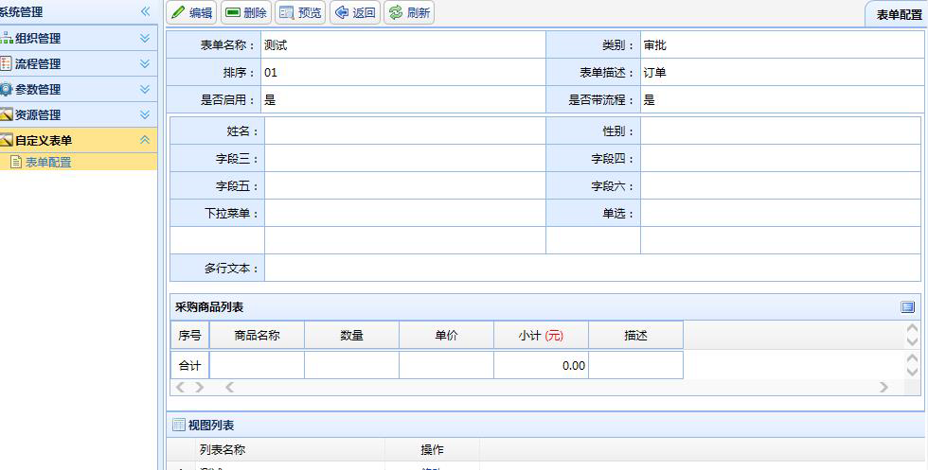Click the 编辑 (Edit) pencil button
Viewport: 928px width, 470px height.
[x=191, y=13]
